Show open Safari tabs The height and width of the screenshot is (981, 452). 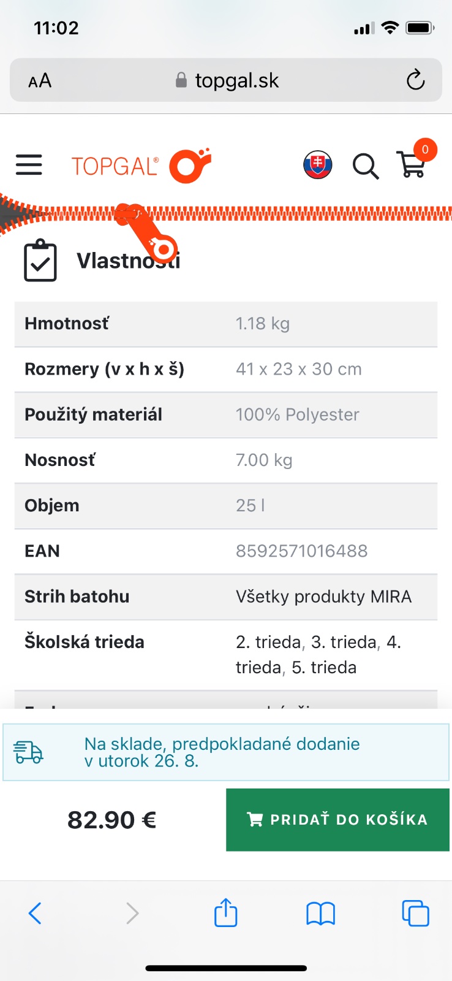[x=415, y=913]
